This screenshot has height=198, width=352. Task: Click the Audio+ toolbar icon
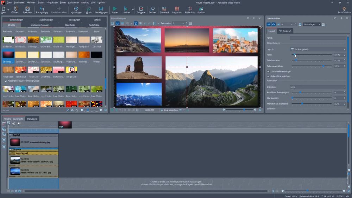point(201,9)
